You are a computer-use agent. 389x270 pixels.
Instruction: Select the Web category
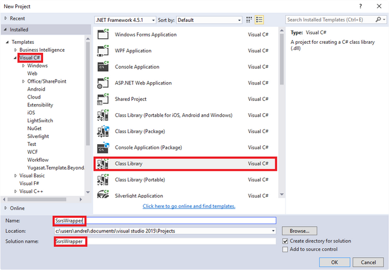click(32, 74)
